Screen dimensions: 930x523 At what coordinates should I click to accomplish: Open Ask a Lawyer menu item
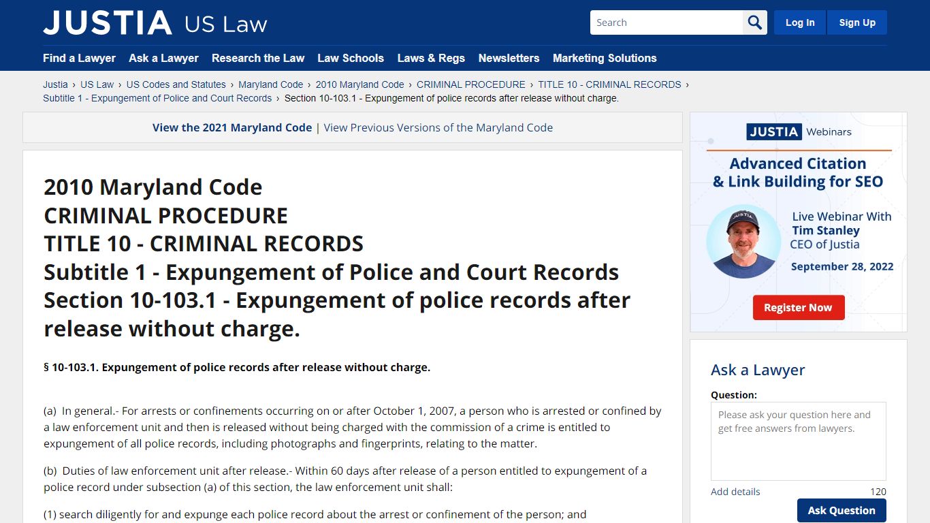pyautogui.click(x=163, y=58)
